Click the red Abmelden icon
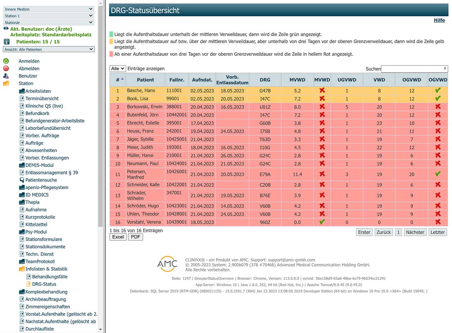Screen dimensions: 452x333 (x=6, y=68)
